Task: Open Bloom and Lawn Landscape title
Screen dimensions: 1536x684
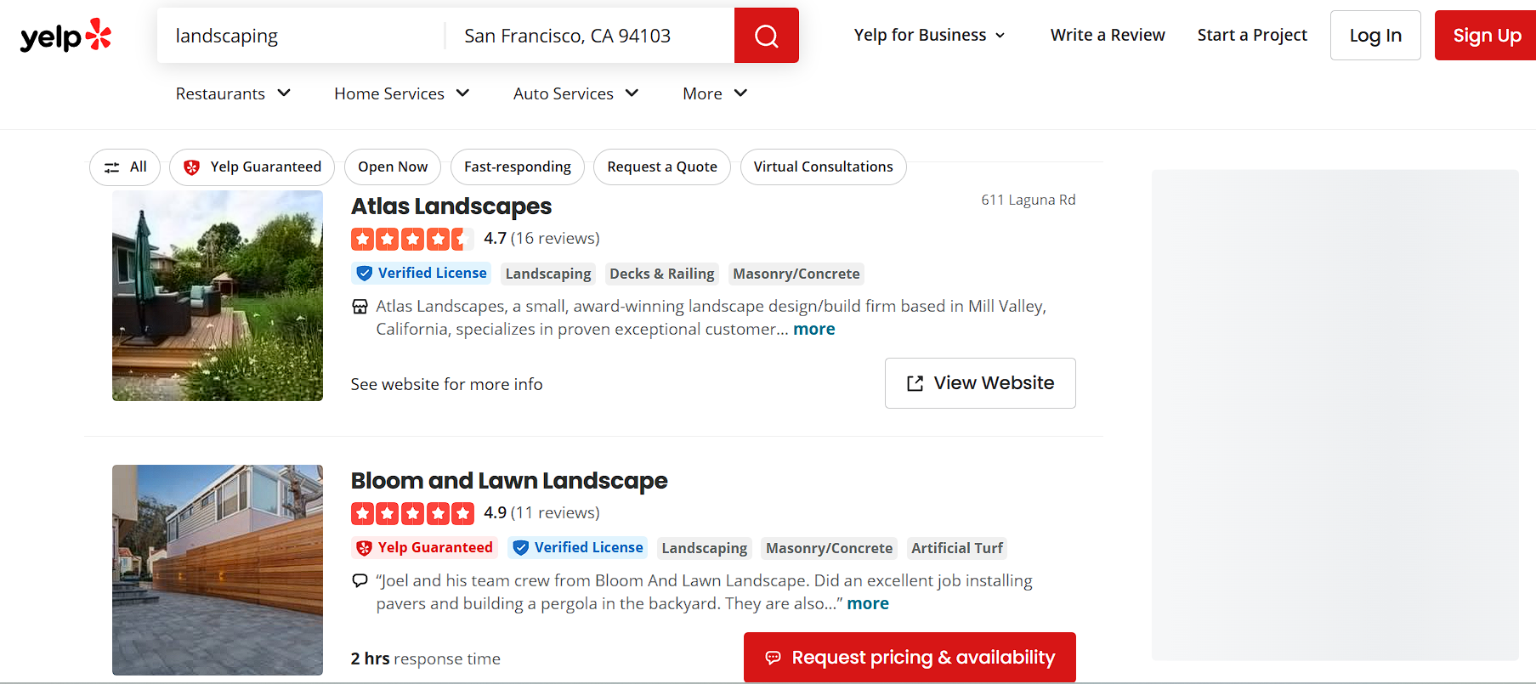Action: point(509,481)
